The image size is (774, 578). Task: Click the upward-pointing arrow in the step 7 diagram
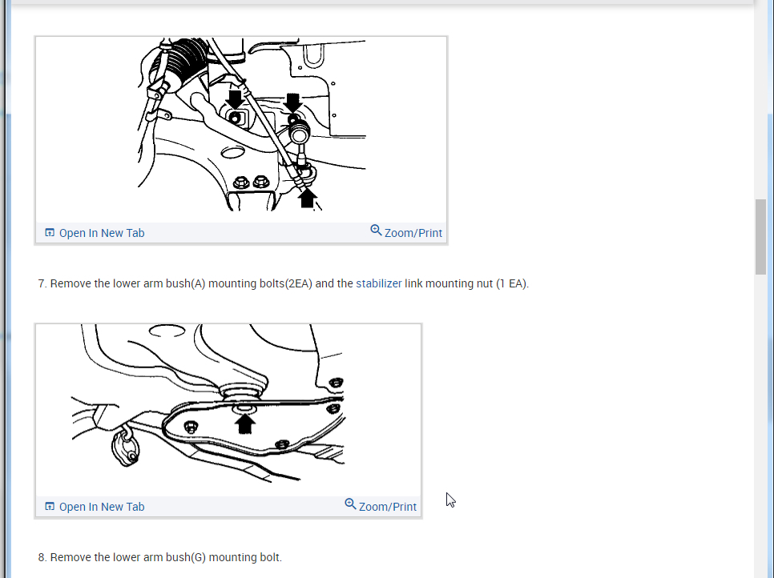pos(307,198)
